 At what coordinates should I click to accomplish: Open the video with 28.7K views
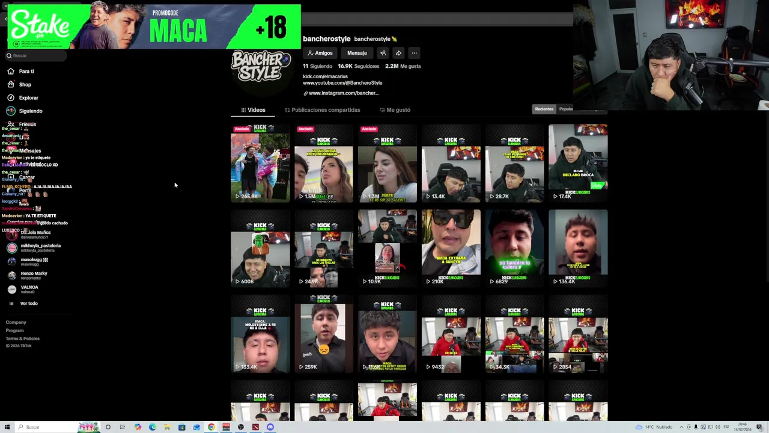[515, 163]
